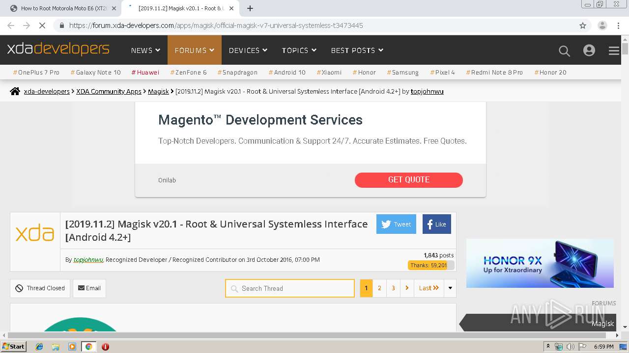Focus the Search Thread field

pos(290,288)
